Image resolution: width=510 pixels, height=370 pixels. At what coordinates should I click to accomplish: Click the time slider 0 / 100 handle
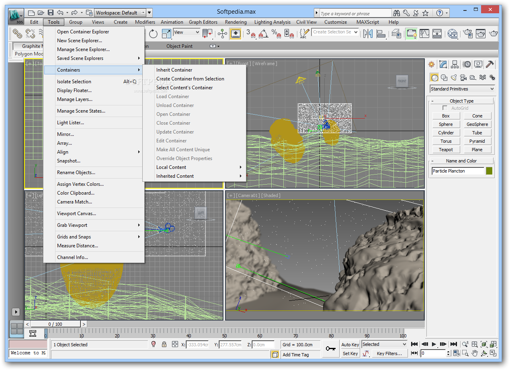(x=55, y=324)
